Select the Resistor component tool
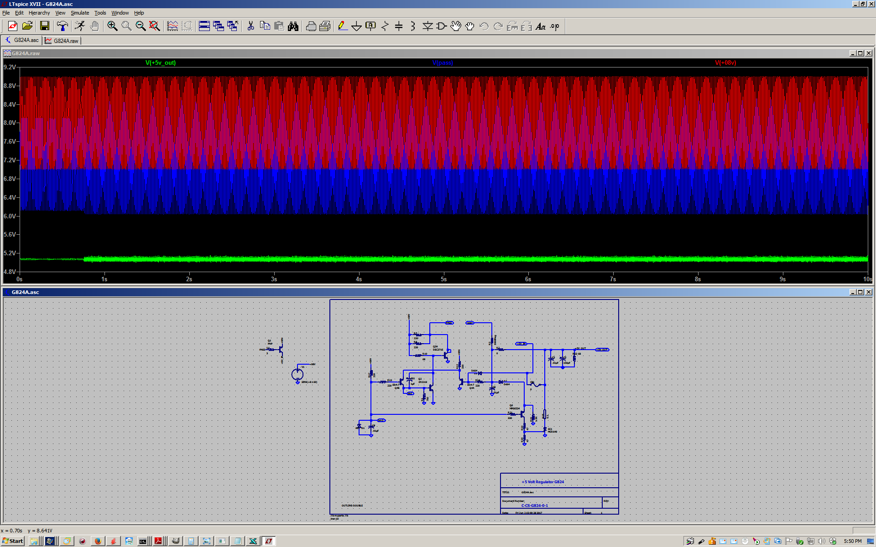This screenshot has height=547, width=876. coord(385,26)
